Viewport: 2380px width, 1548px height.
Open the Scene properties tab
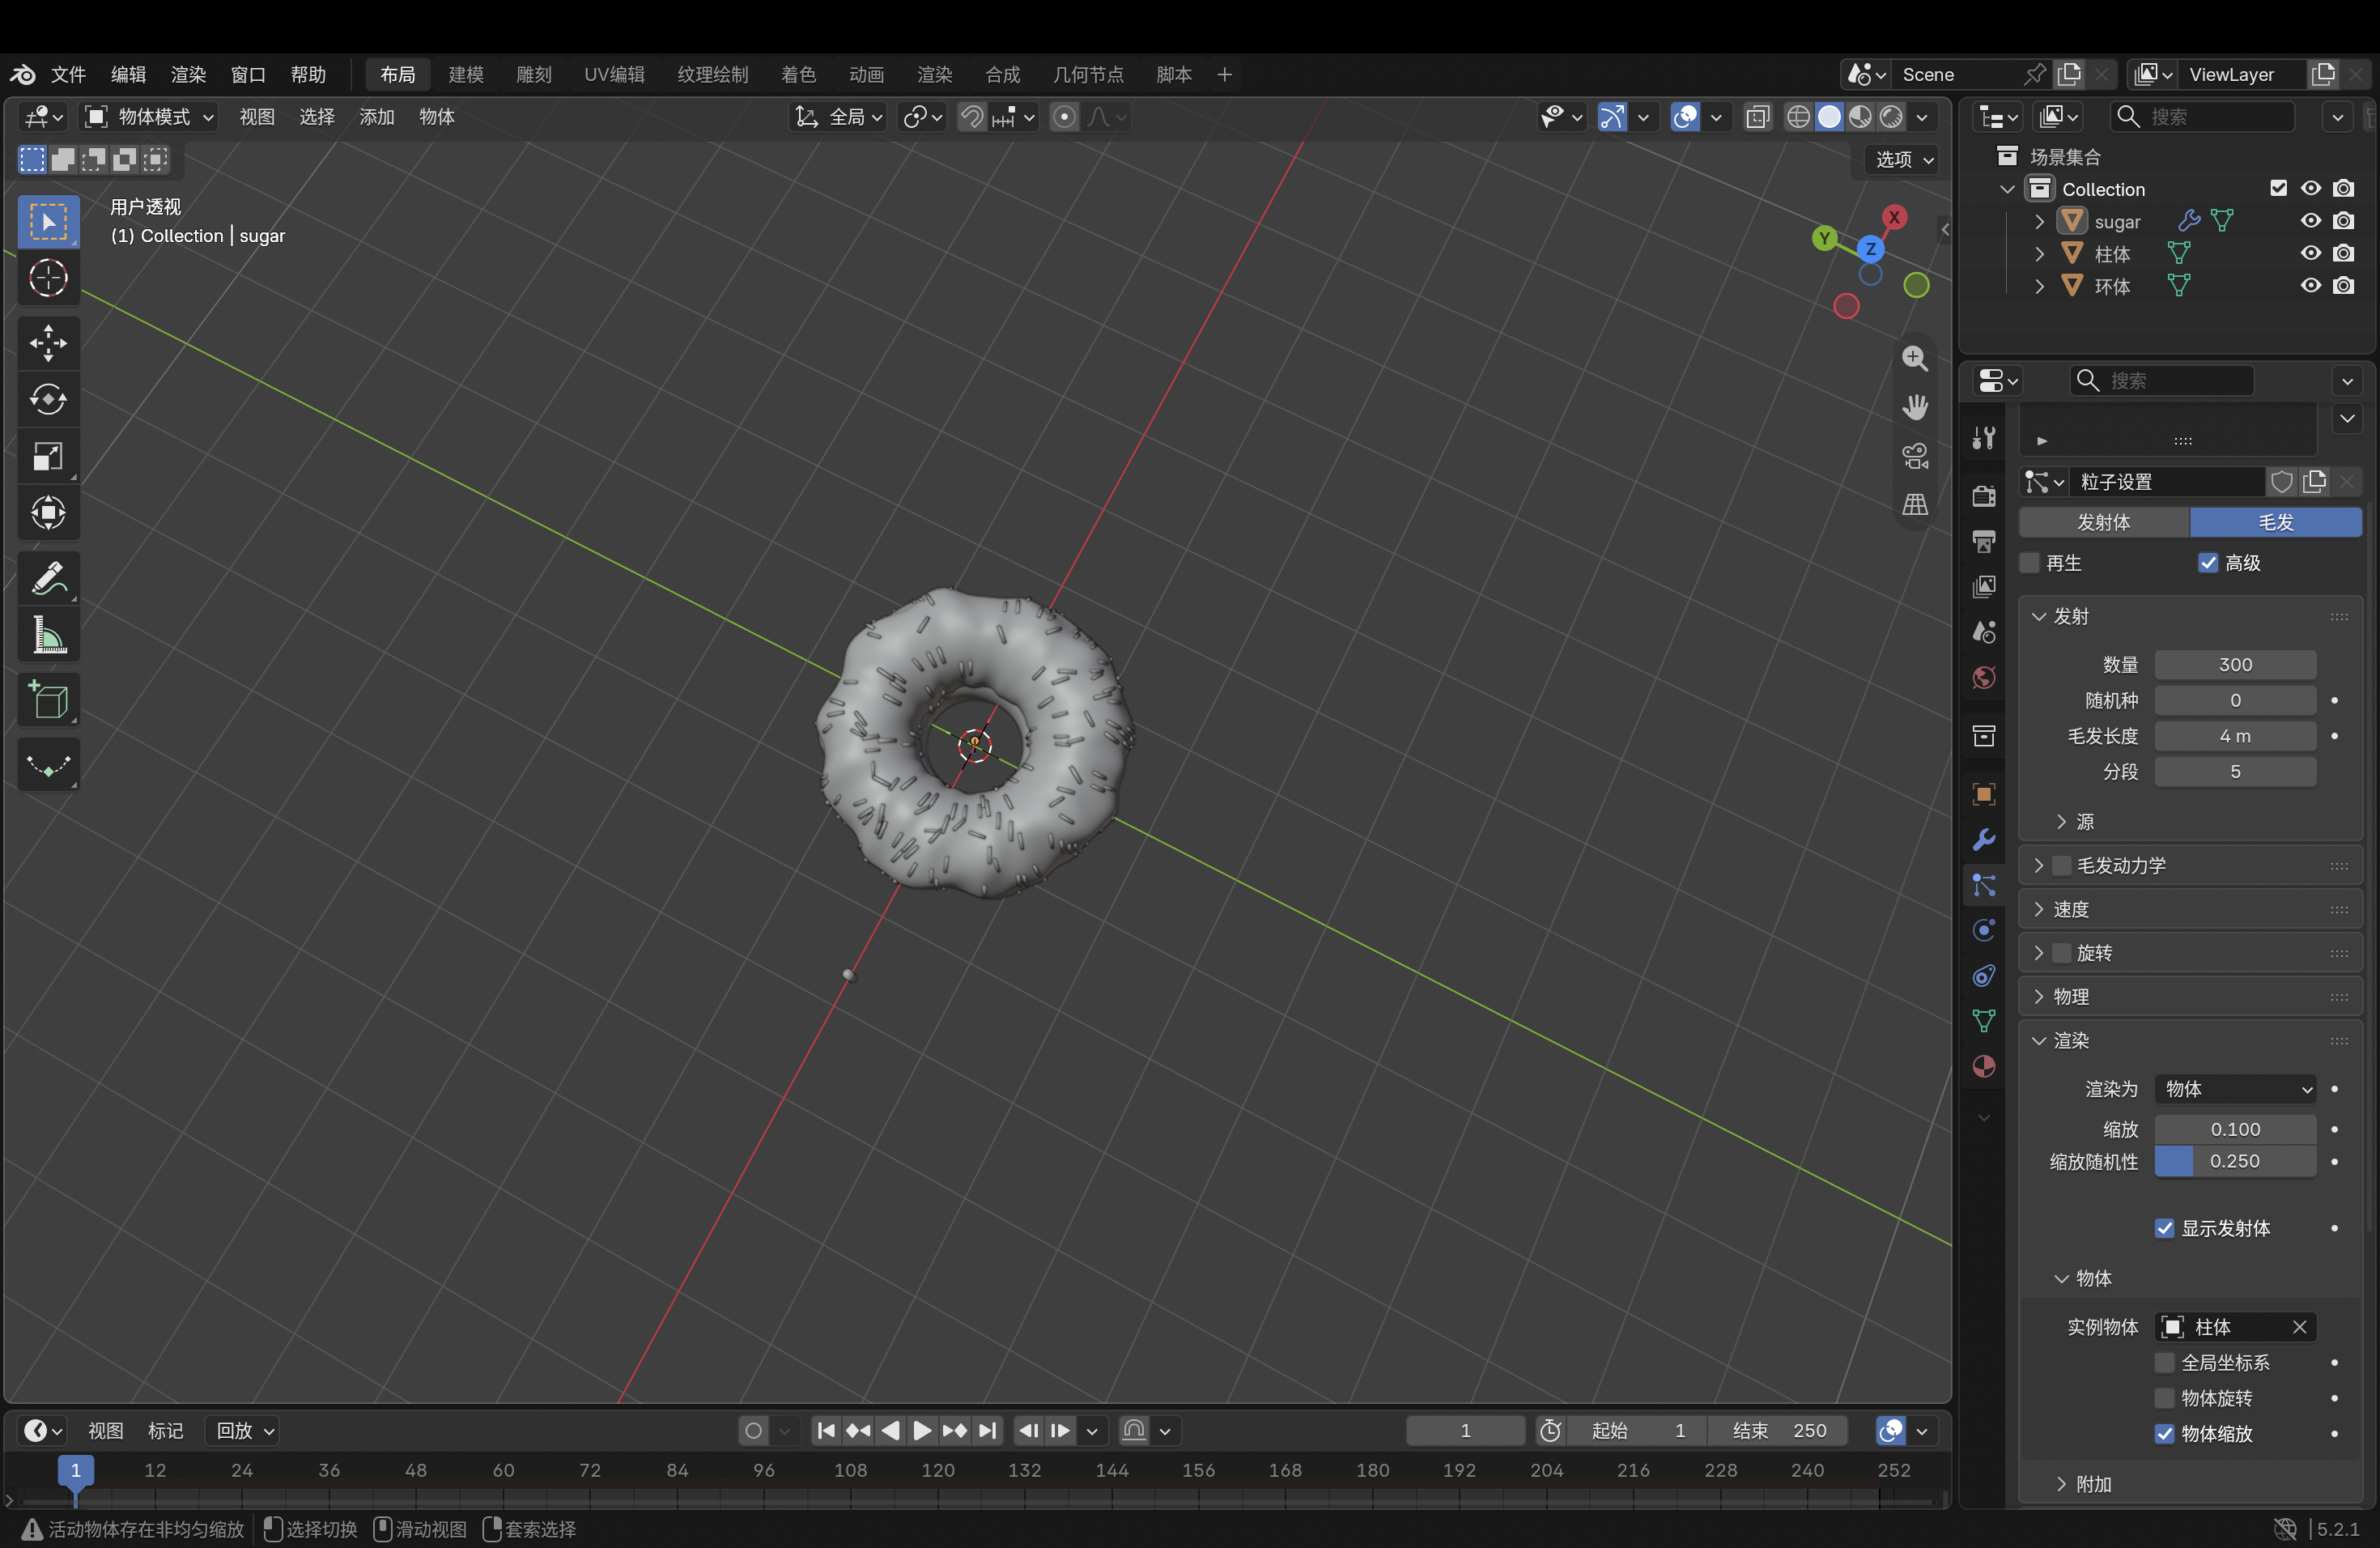click(1984, 632)
